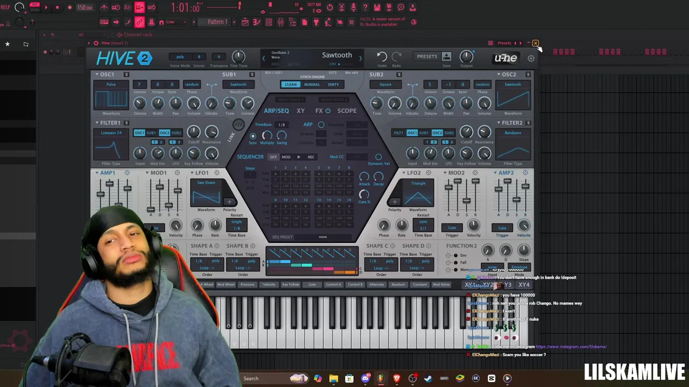Image resolution: width=689 pixels, height=387 pixels.
Task: Open the TimeBase 1/8 selector
Action: tap(281, 125)
